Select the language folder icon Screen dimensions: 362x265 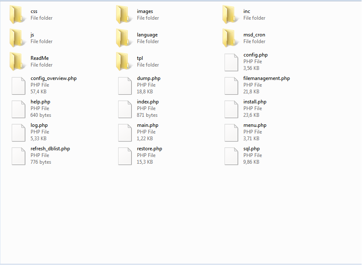tap(123, 38)
